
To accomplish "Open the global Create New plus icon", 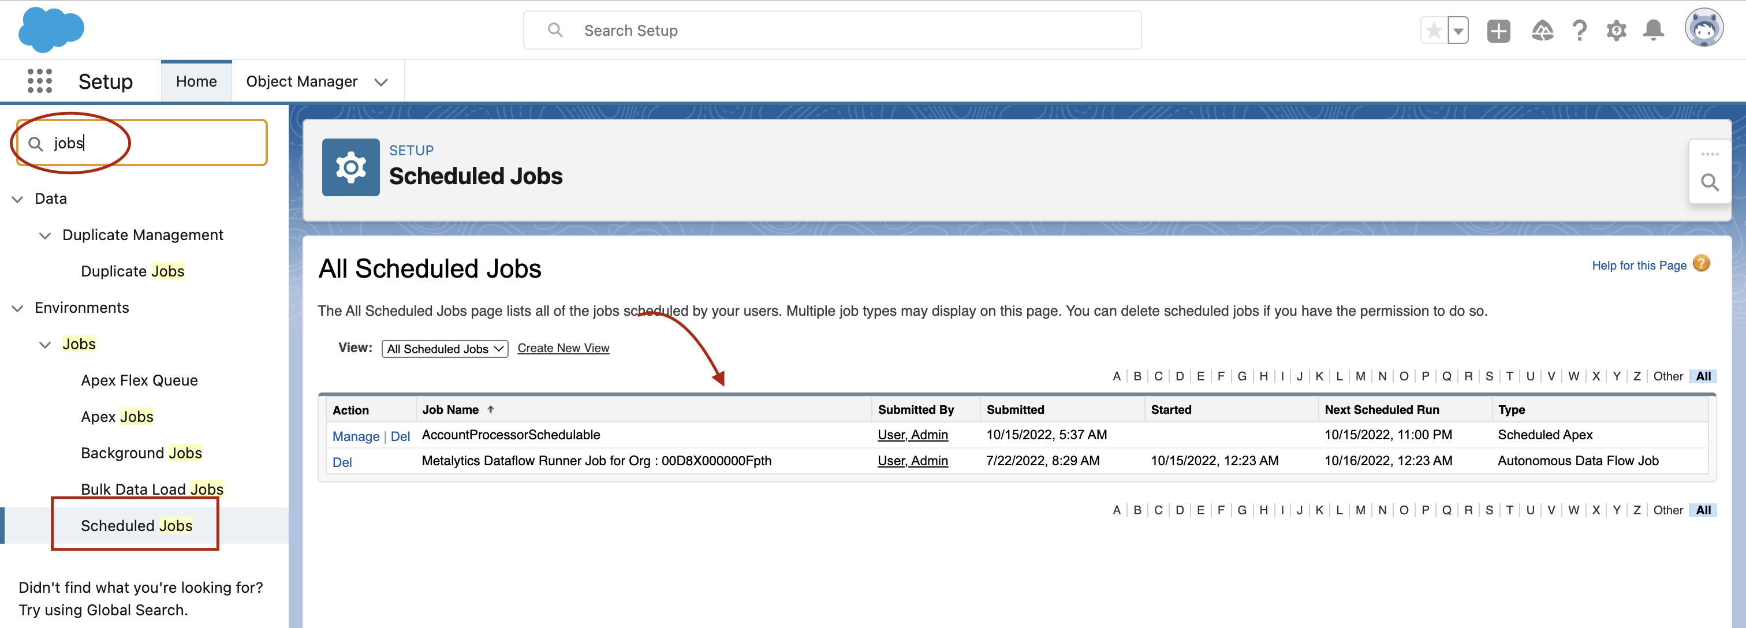I will (x=1499, y=31).
